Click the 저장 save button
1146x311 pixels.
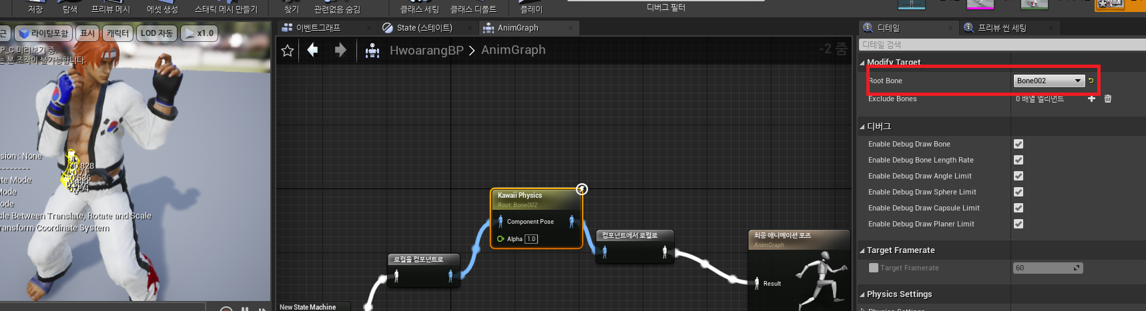[35, 9]
